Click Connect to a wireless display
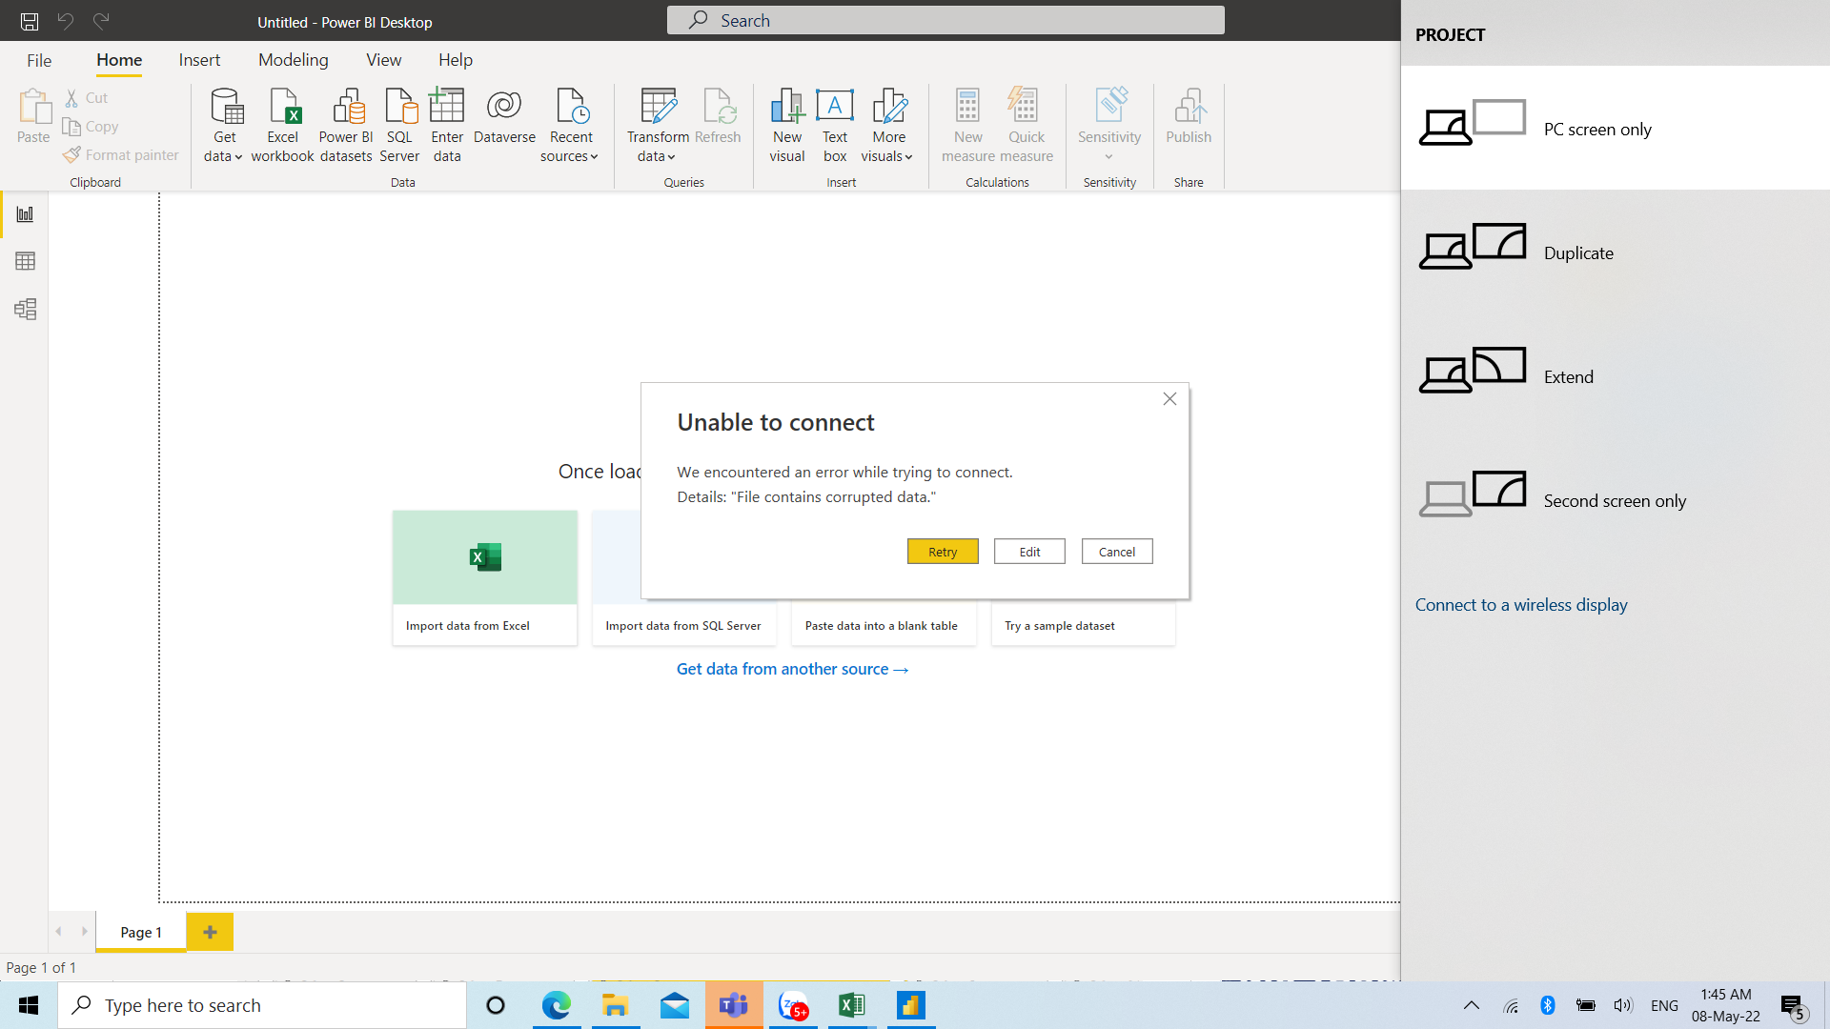Screen dimensions: 1830x1029 pyautogui.click(x=1521, y=605)
